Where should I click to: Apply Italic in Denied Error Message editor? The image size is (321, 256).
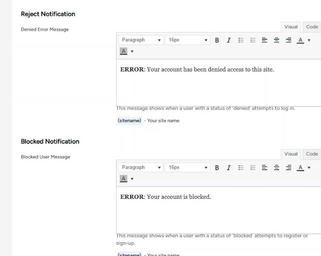point(229,40)
